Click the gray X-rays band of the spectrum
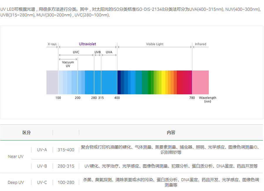This screenshot has width=264, height=191. 52,82
